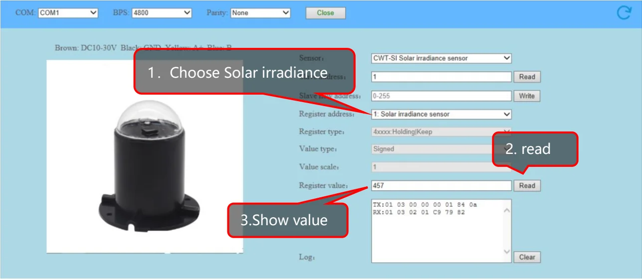Click the slave address input field

click(x=441, y=77)
